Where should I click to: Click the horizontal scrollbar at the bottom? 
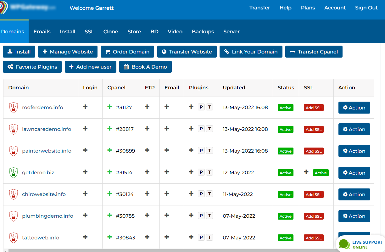157,250
